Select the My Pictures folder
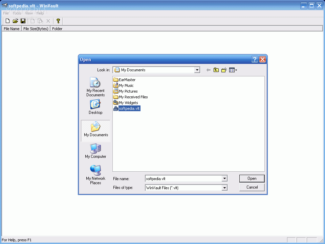The width and height of the screenshot is (325, 244). pos(126,91)
